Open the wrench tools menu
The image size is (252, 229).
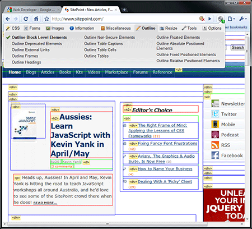click(x=243, y=19)
